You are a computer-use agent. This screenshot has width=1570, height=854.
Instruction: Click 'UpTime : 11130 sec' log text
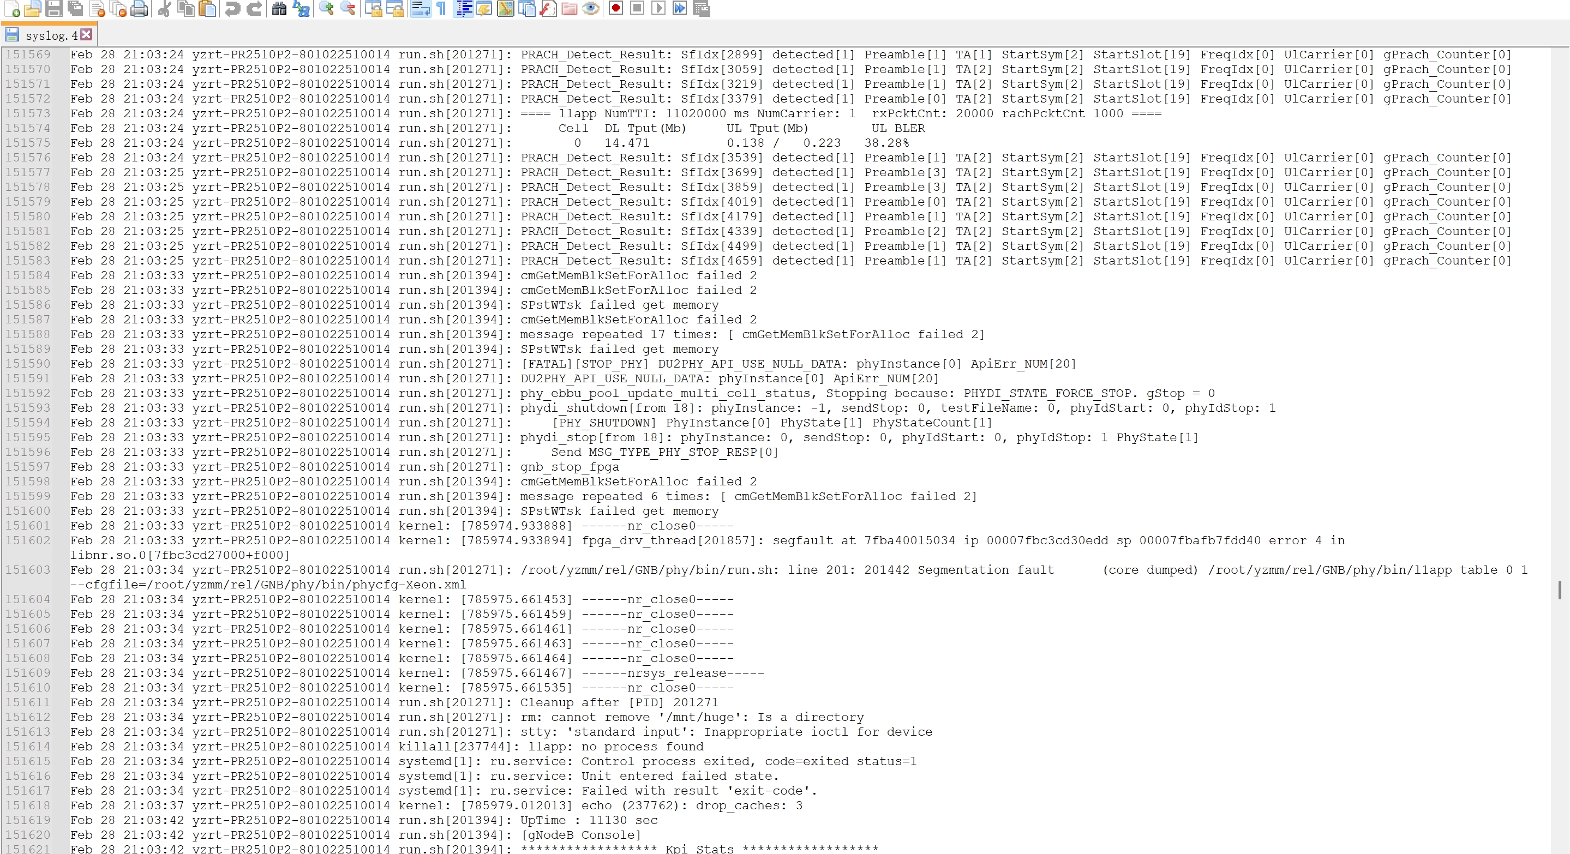click(x=589, y=820)
